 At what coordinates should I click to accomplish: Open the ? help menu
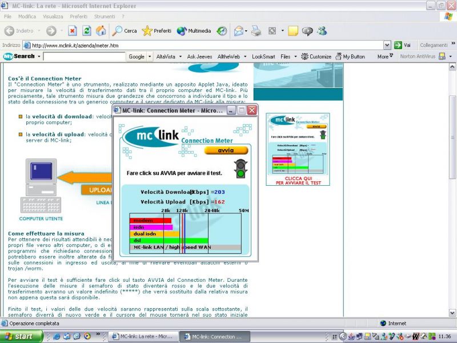coord(123,17)
